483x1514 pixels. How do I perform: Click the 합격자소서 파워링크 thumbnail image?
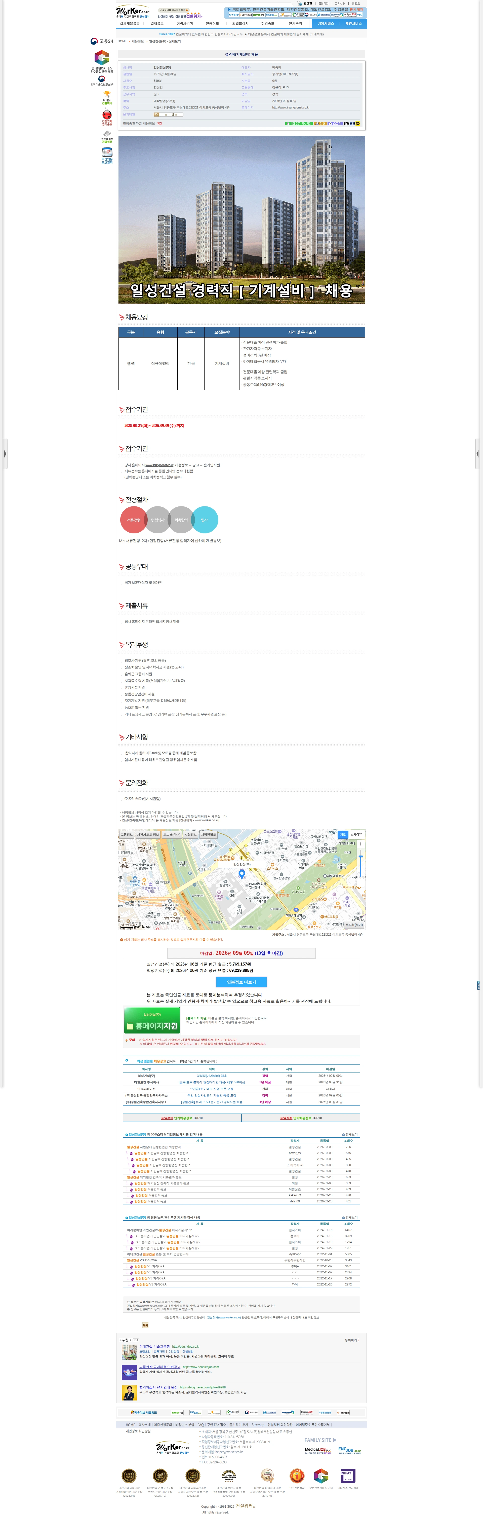(x=129, y=1393)
